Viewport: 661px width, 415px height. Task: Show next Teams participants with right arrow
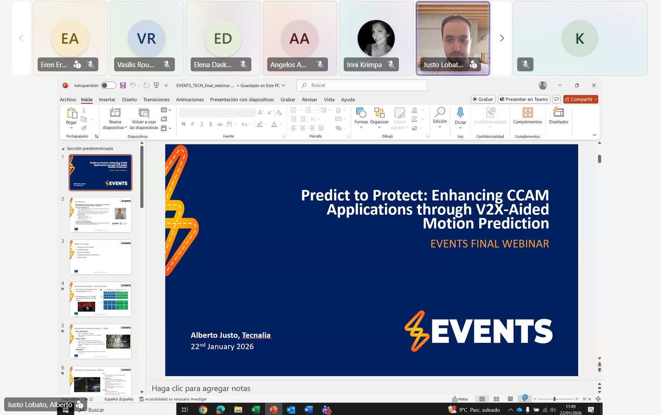(x=501, y=38)
